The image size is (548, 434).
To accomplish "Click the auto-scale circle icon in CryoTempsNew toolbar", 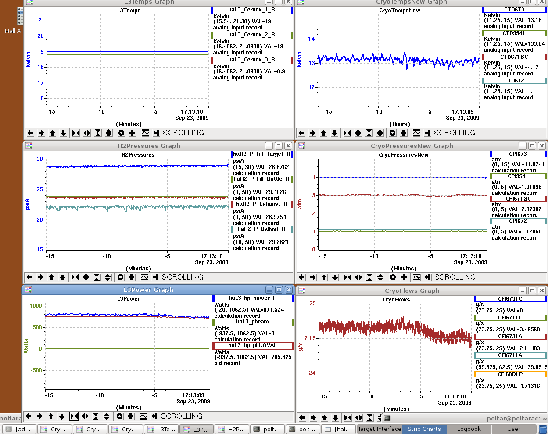I will [x=393, y=133].
